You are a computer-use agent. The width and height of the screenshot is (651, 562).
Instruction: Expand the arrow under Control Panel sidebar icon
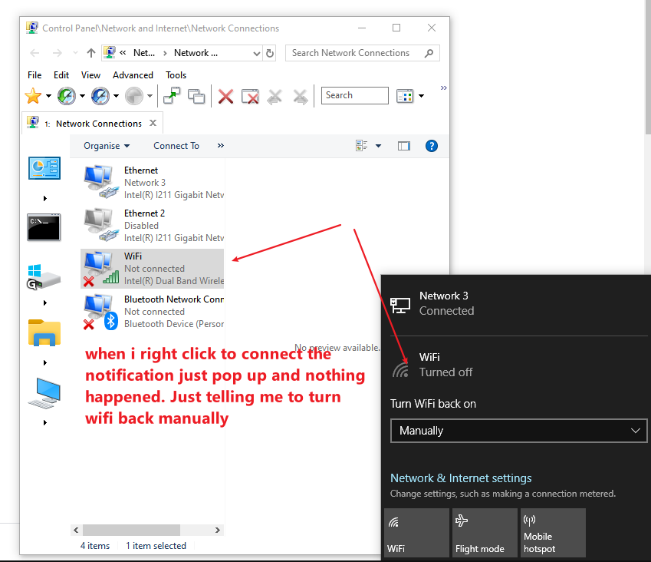[x=44, y=198]
